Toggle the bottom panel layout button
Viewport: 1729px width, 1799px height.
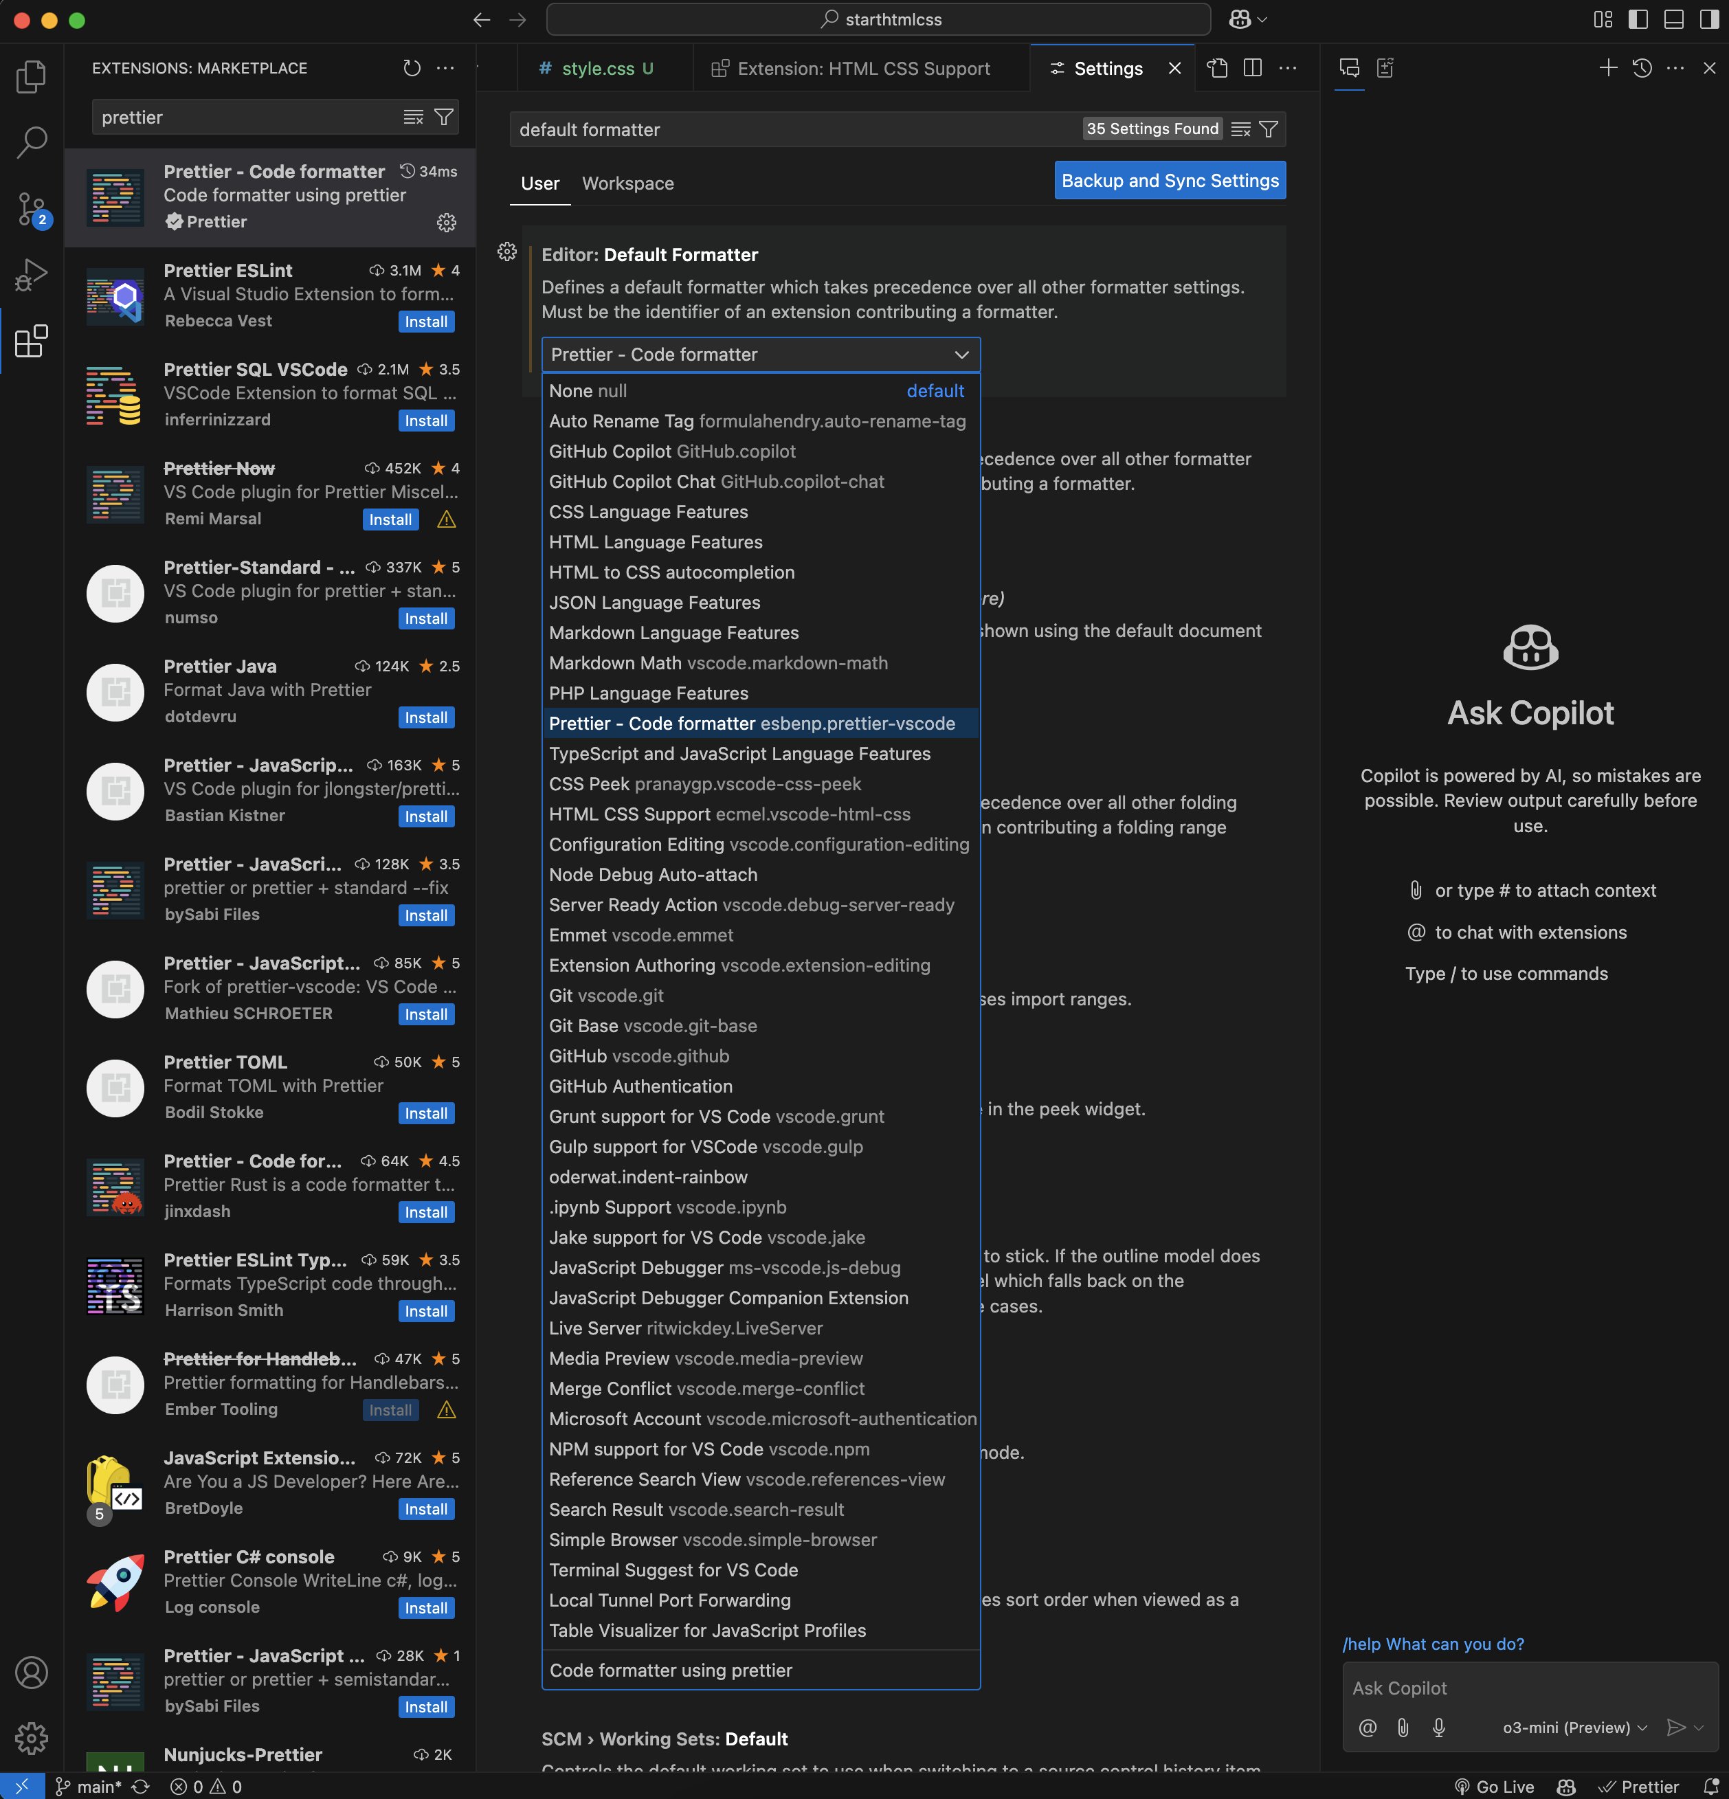1673,19
